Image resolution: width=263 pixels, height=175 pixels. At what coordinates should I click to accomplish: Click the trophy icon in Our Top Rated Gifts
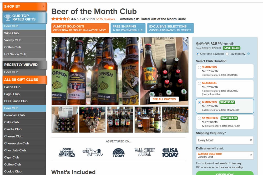tap(8, 18)
